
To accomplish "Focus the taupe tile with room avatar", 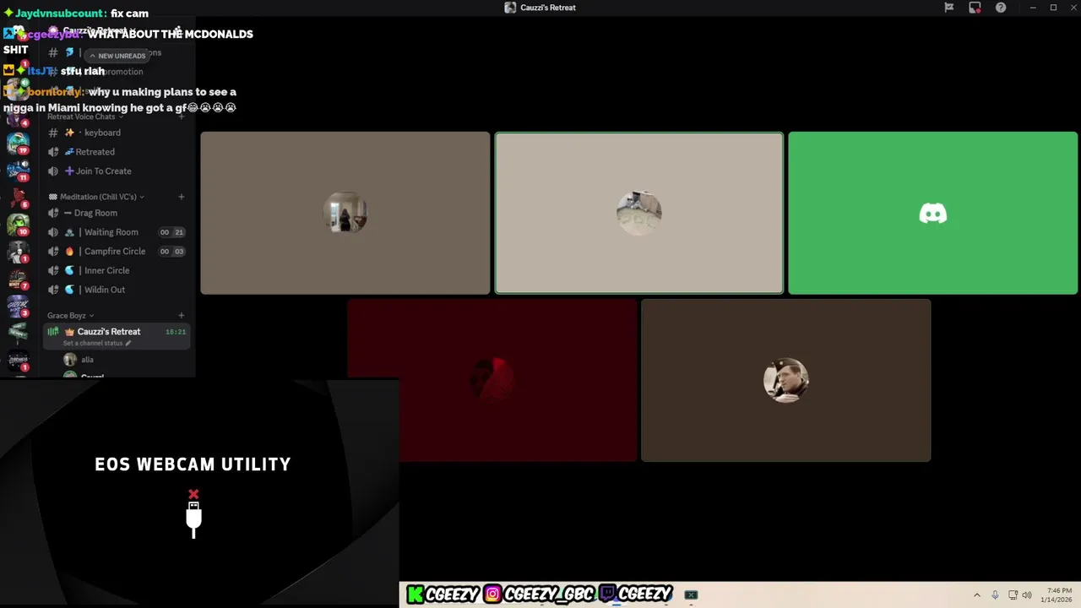I will click(345, 213).
